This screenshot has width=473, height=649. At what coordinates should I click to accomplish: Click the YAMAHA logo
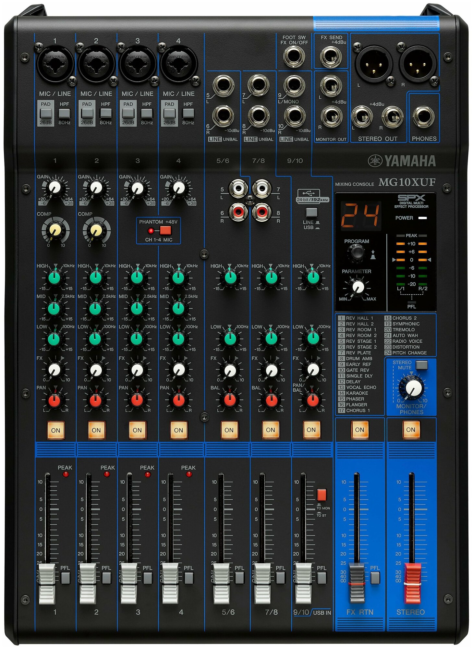tap(402, 161)
